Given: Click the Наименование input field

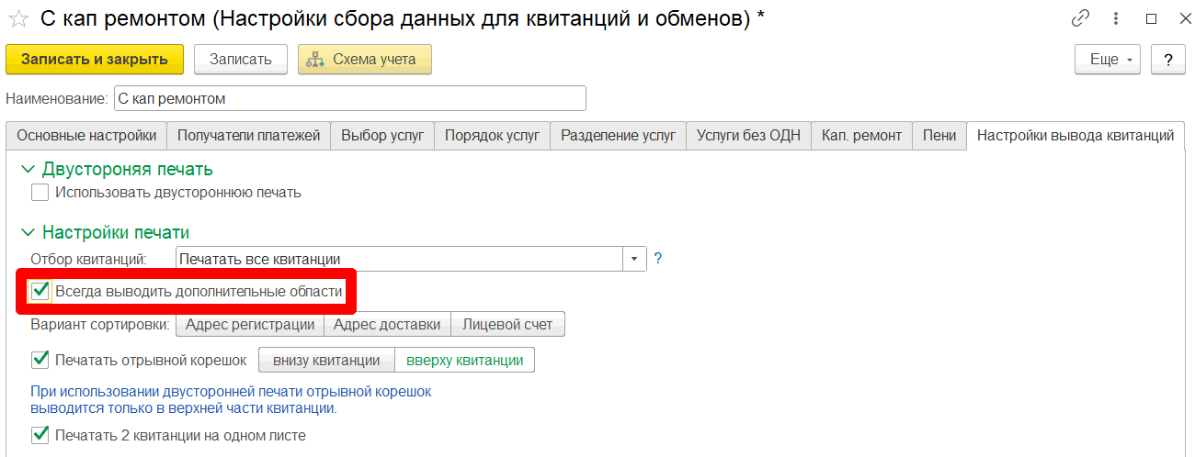Looking at the screenshot, I should coord(349,98).
